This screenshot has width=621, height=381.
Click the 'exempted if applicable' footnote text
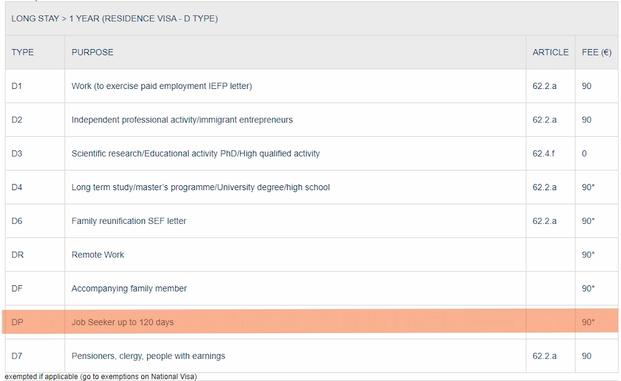point(101,376)
